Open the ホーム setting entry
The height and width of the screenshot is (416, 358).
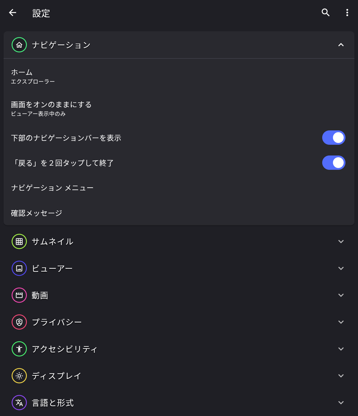tap(33, 76)
